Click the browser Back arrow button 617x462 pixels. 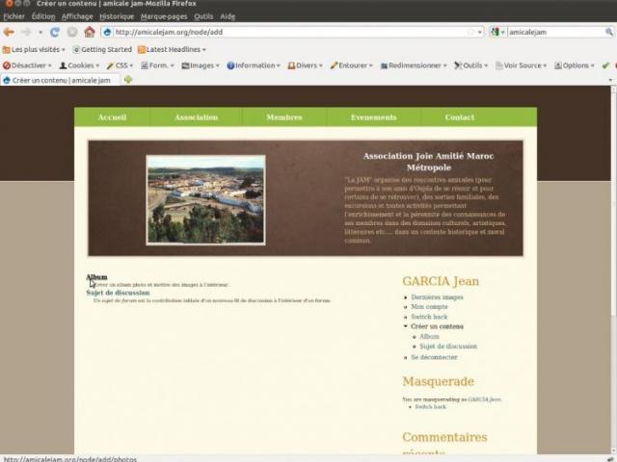(x=9, y=32)
